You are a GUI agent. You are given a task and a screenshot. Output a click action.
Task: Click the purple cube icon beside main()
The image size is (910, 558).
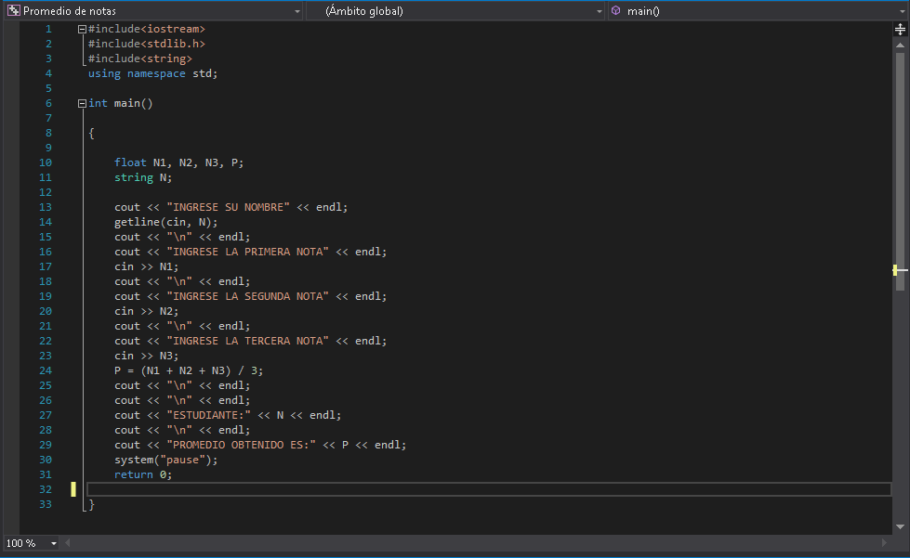tap(615, 10)
